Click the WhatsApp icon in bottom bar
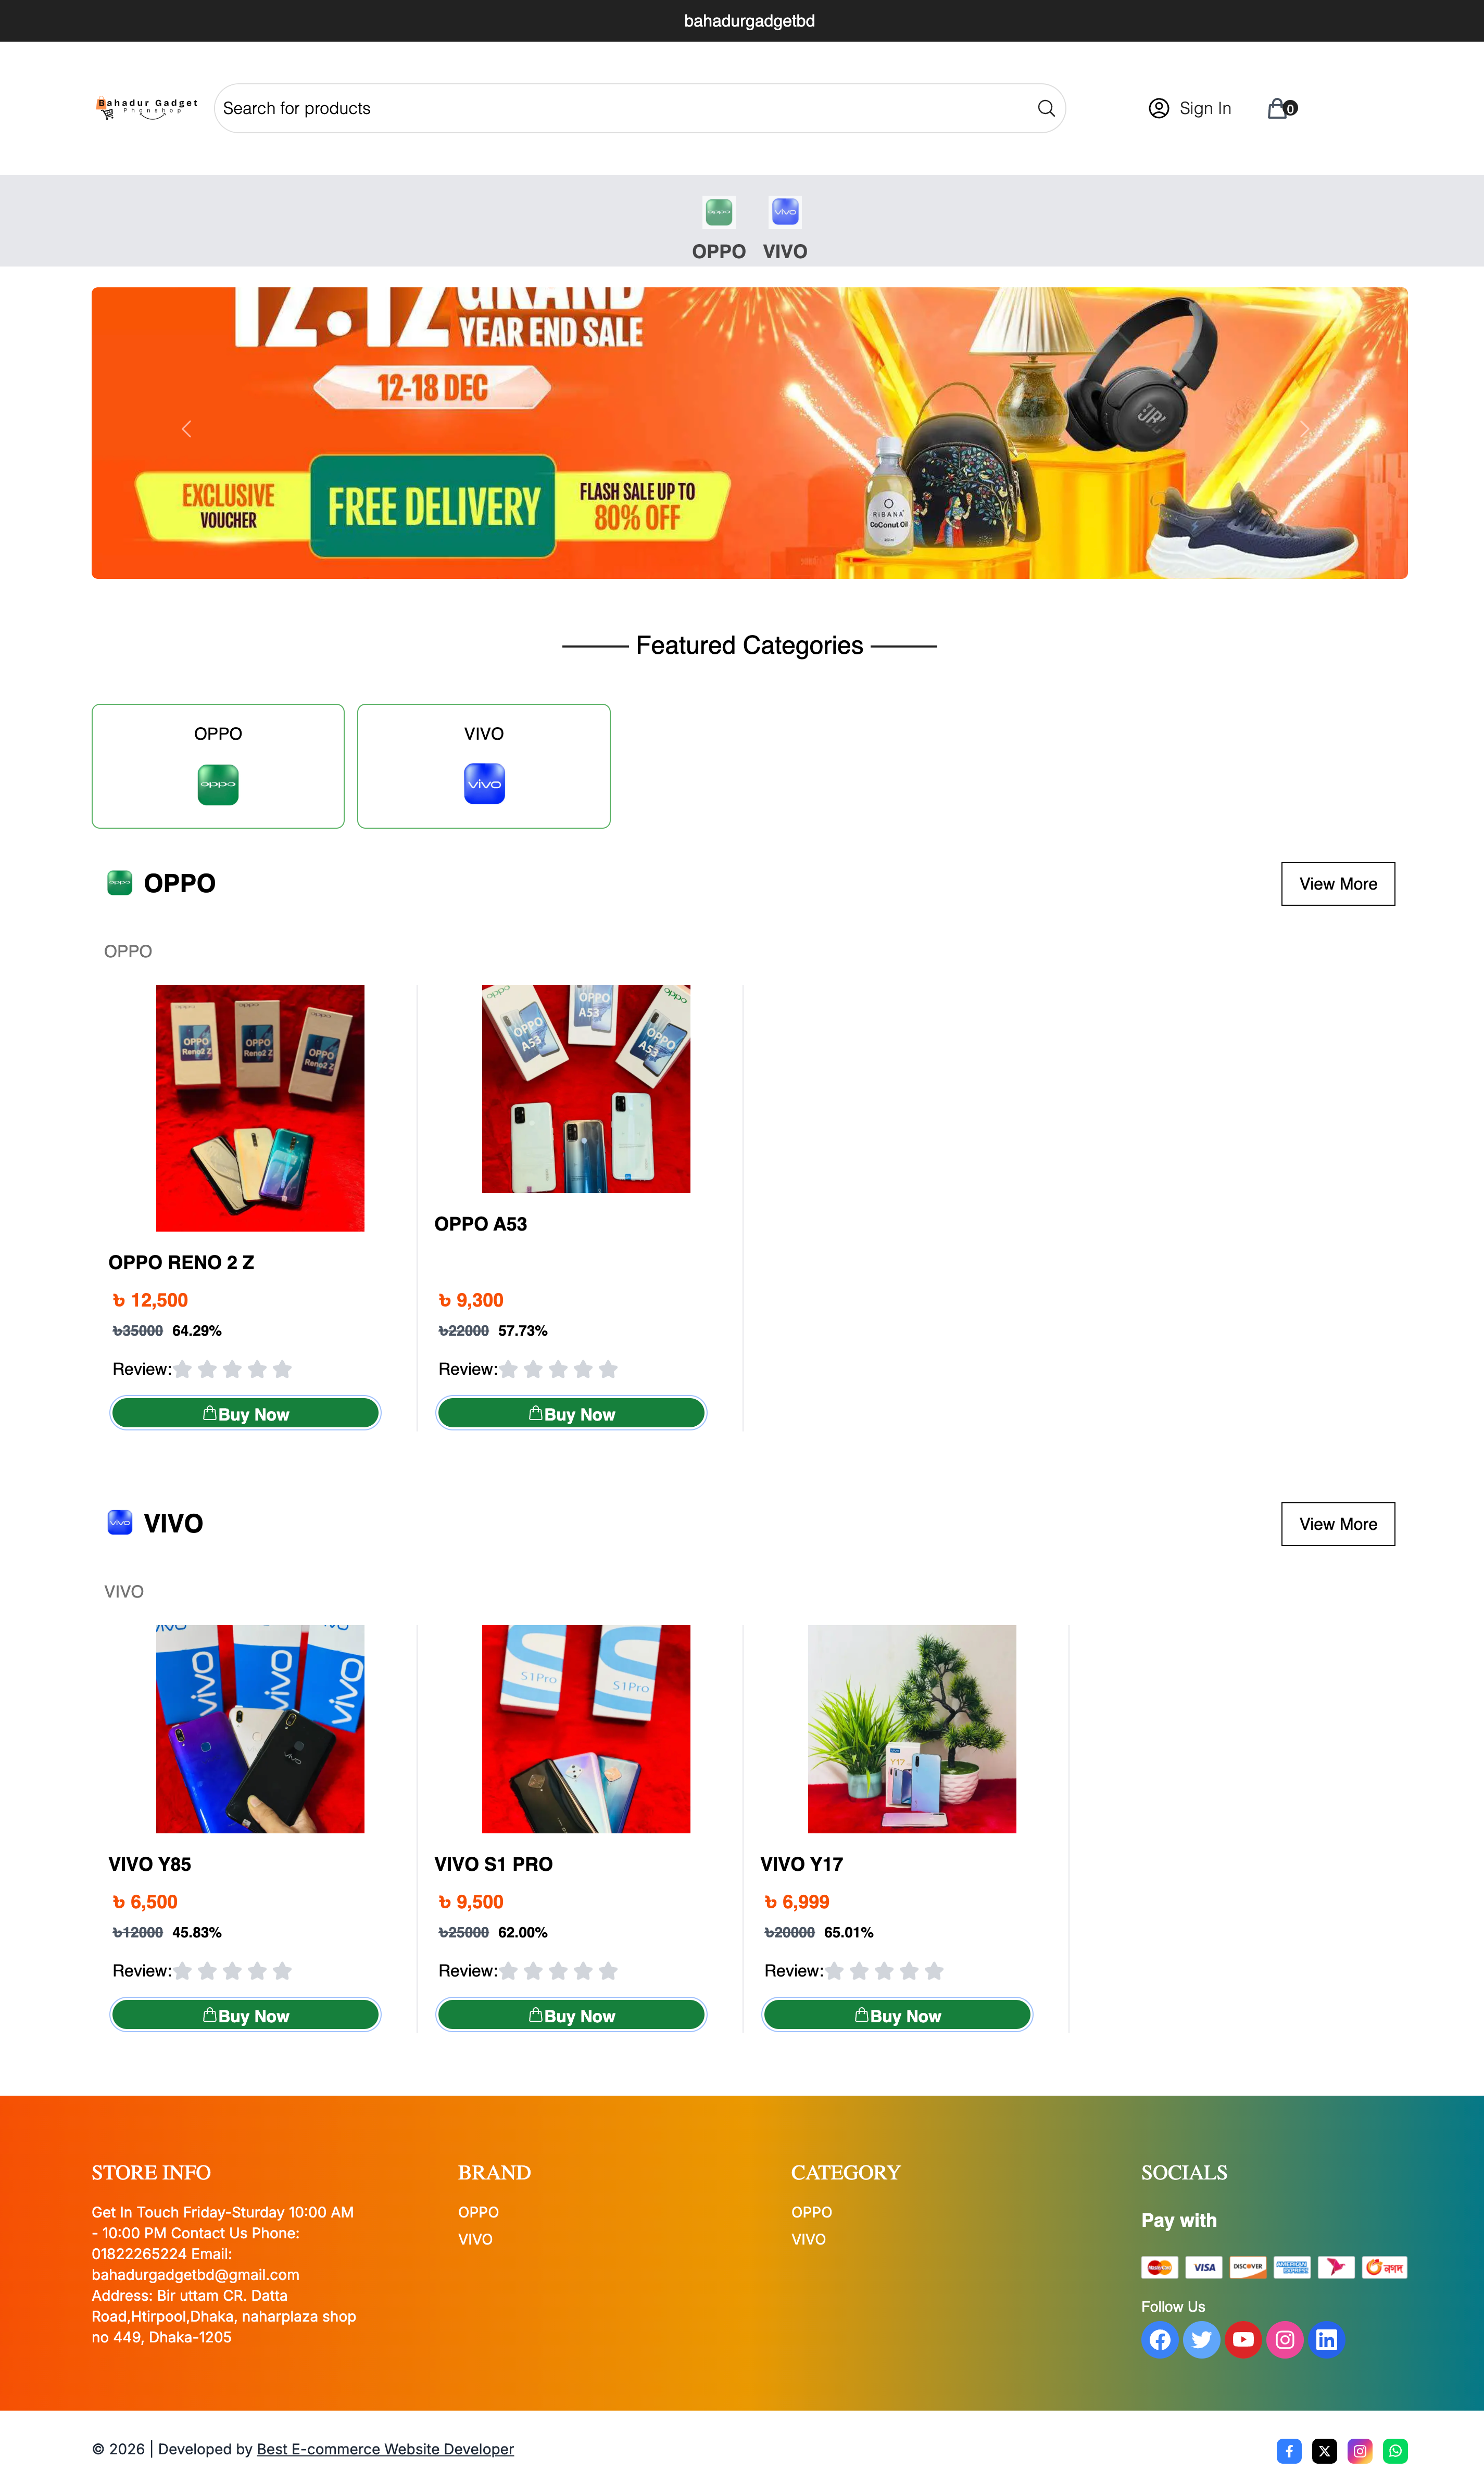The image size is (1484, 2484). pos(1395,2450)
